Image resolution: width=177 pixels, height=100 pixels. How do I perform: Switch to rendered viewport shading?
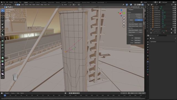pos(143,5)
